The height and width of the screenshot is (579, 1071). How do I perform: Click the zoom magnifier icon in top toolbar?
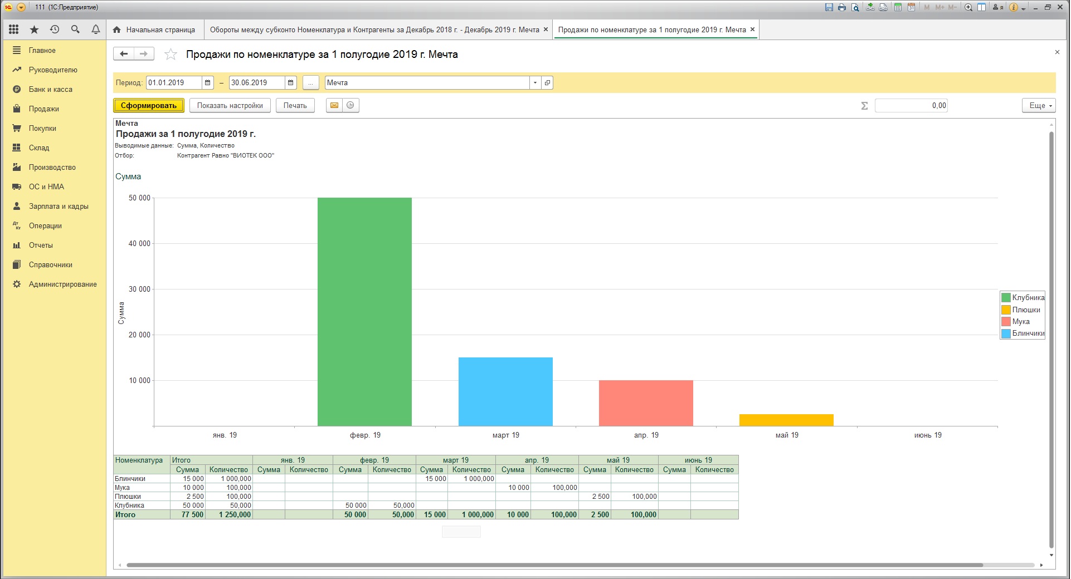pos(968,7)
